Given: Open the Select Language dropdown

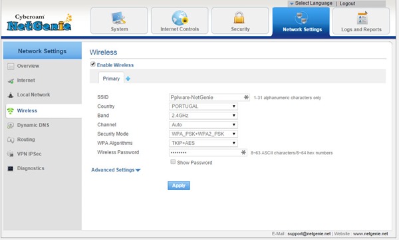Looking at the screenshot, I should (x=311, y=3).
